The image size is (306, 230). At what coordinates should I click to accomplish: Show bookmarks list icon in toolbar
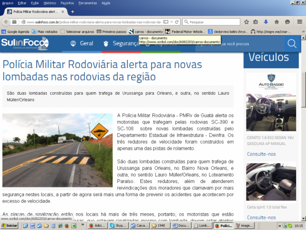pos(256,22)
